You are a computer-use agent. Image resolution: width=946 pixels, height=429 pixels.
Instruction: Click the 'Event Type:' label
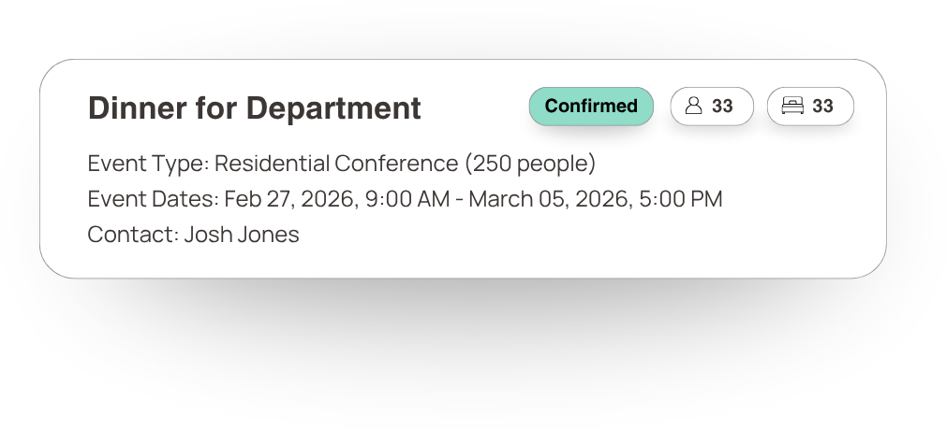point(148,164)
